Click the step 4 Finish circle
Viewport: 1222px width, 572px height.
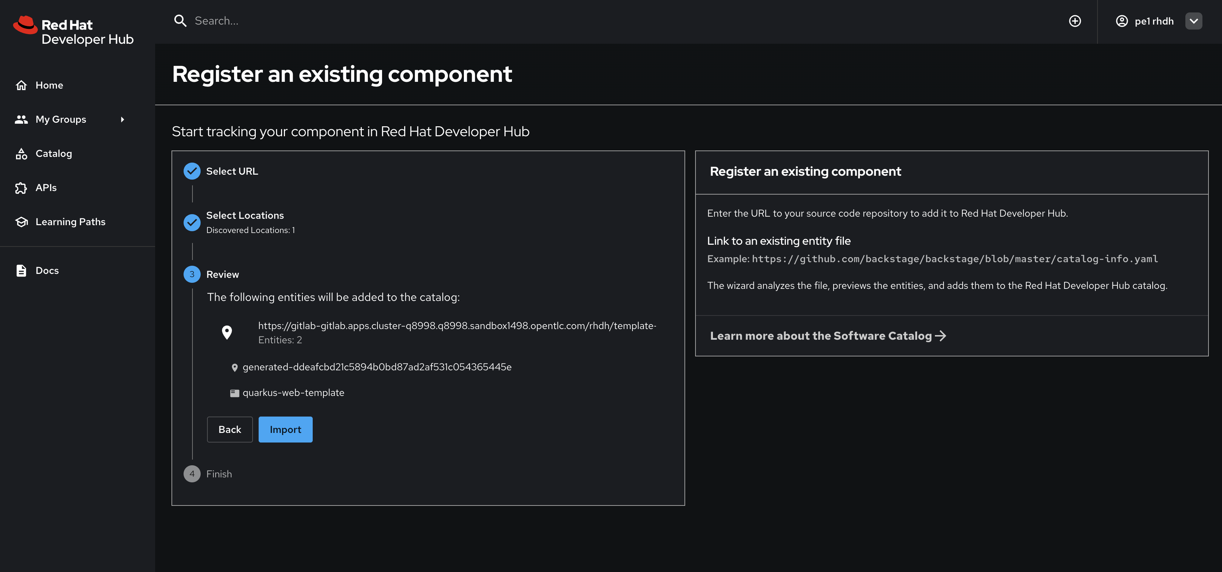tap(192, 474)
